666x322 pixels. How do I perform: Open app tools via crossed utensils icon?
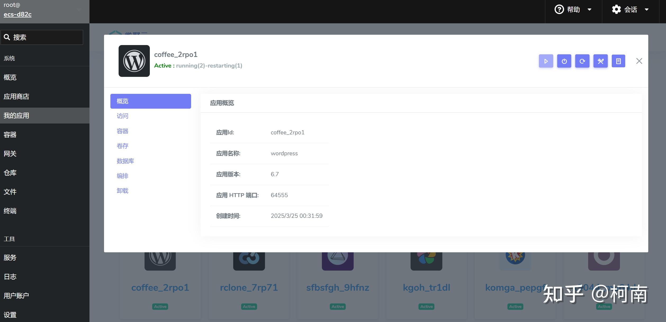[x=601, y=61]
